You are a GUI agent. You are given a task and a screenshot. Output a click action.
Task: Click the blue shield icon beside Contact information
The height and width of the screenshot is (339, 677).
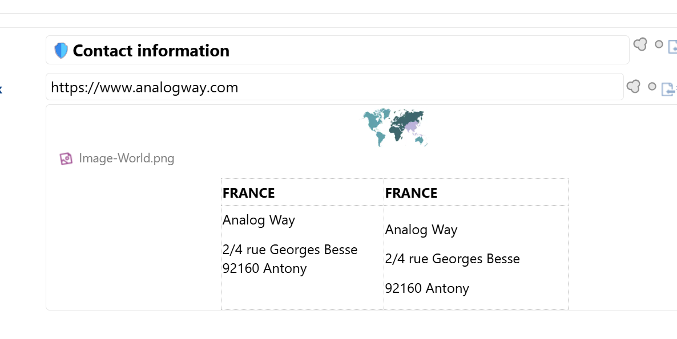(x=61, y=51)
